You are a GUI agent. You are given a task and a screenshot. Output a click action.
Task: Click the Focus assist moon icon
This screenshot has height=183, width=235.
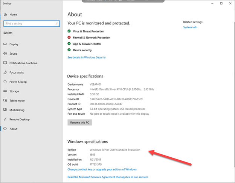(5, 72)
